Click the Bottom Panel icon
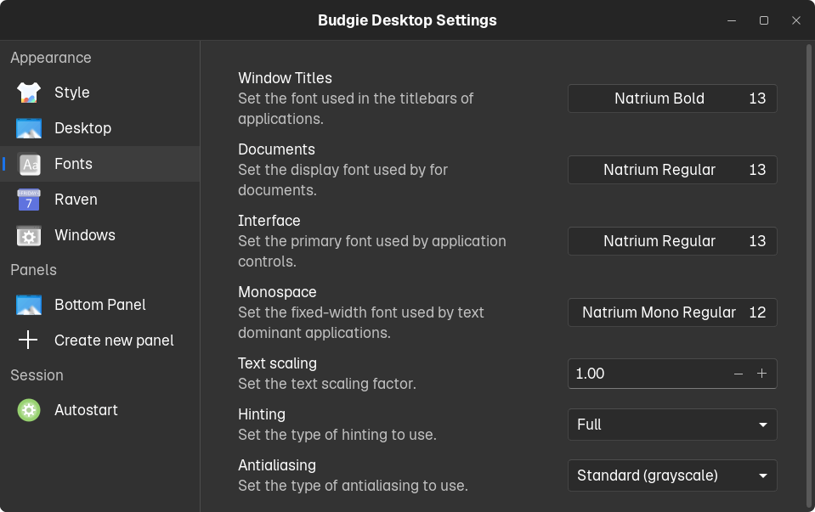The height and width of the screenshot is (512, 815). 29,305
